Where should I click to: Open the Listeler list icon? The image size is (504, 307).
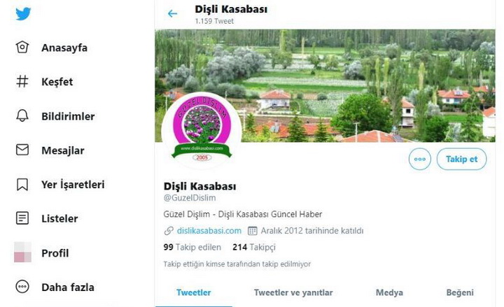pos(22,218)
